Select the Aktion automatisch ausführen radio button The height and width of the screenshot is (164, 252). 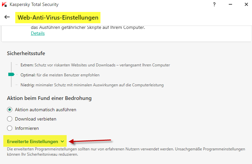[x=10, y=110]
